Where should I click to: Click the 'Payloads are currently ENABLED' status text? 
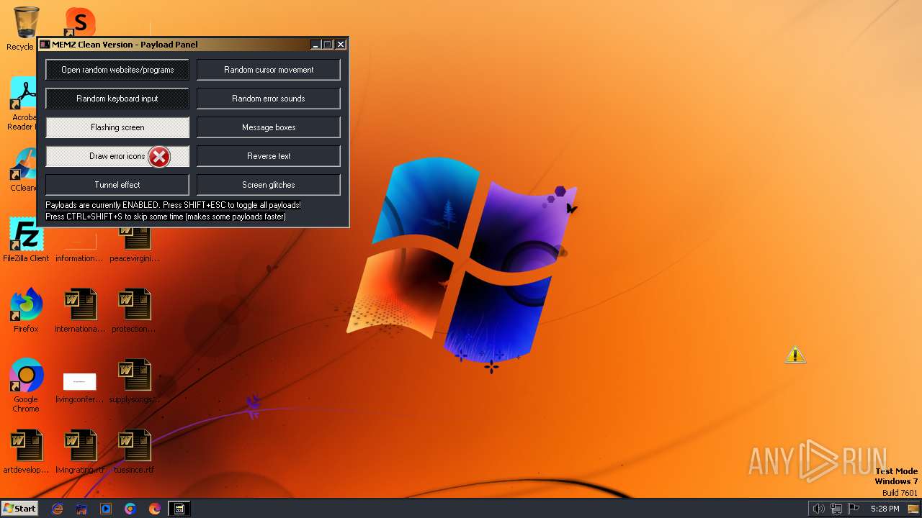point(174,205)
